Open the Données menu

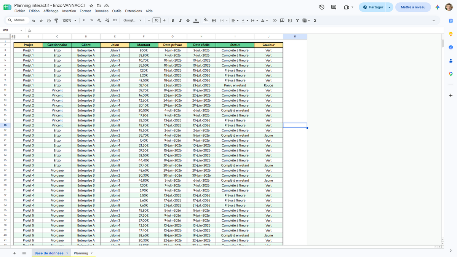(x=102, y=11)
